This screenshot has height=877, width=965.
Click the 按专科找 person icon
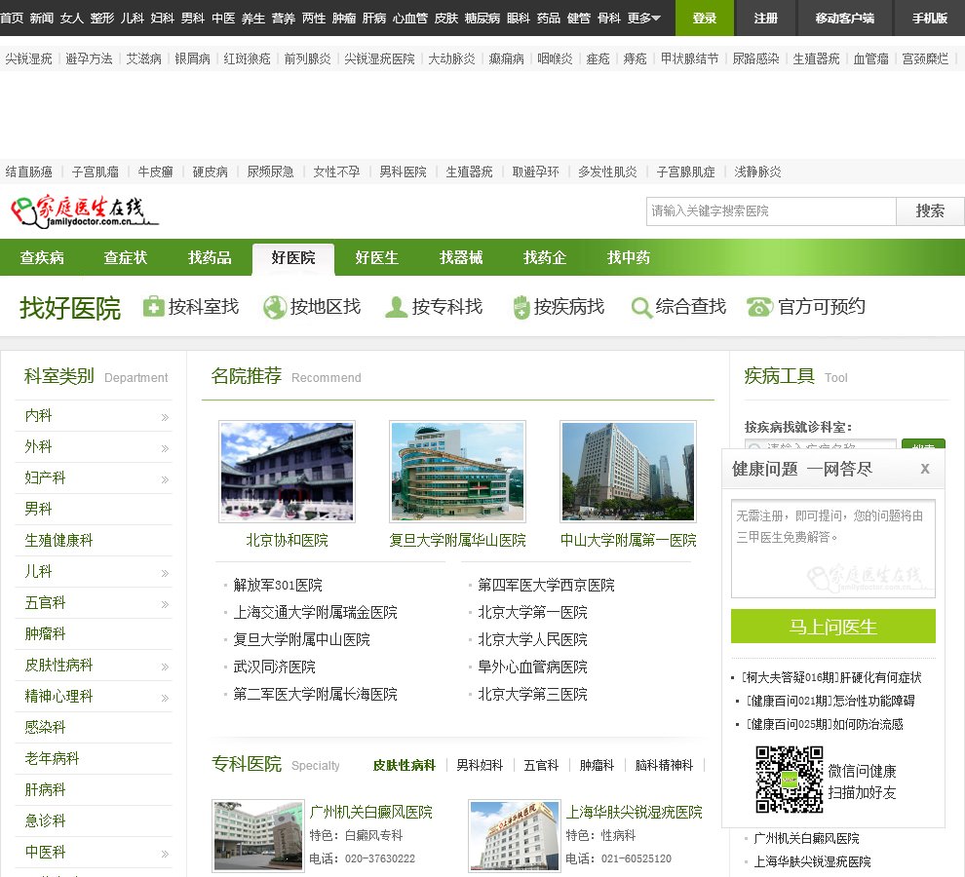pyautogui.click(x=396, y=307)
